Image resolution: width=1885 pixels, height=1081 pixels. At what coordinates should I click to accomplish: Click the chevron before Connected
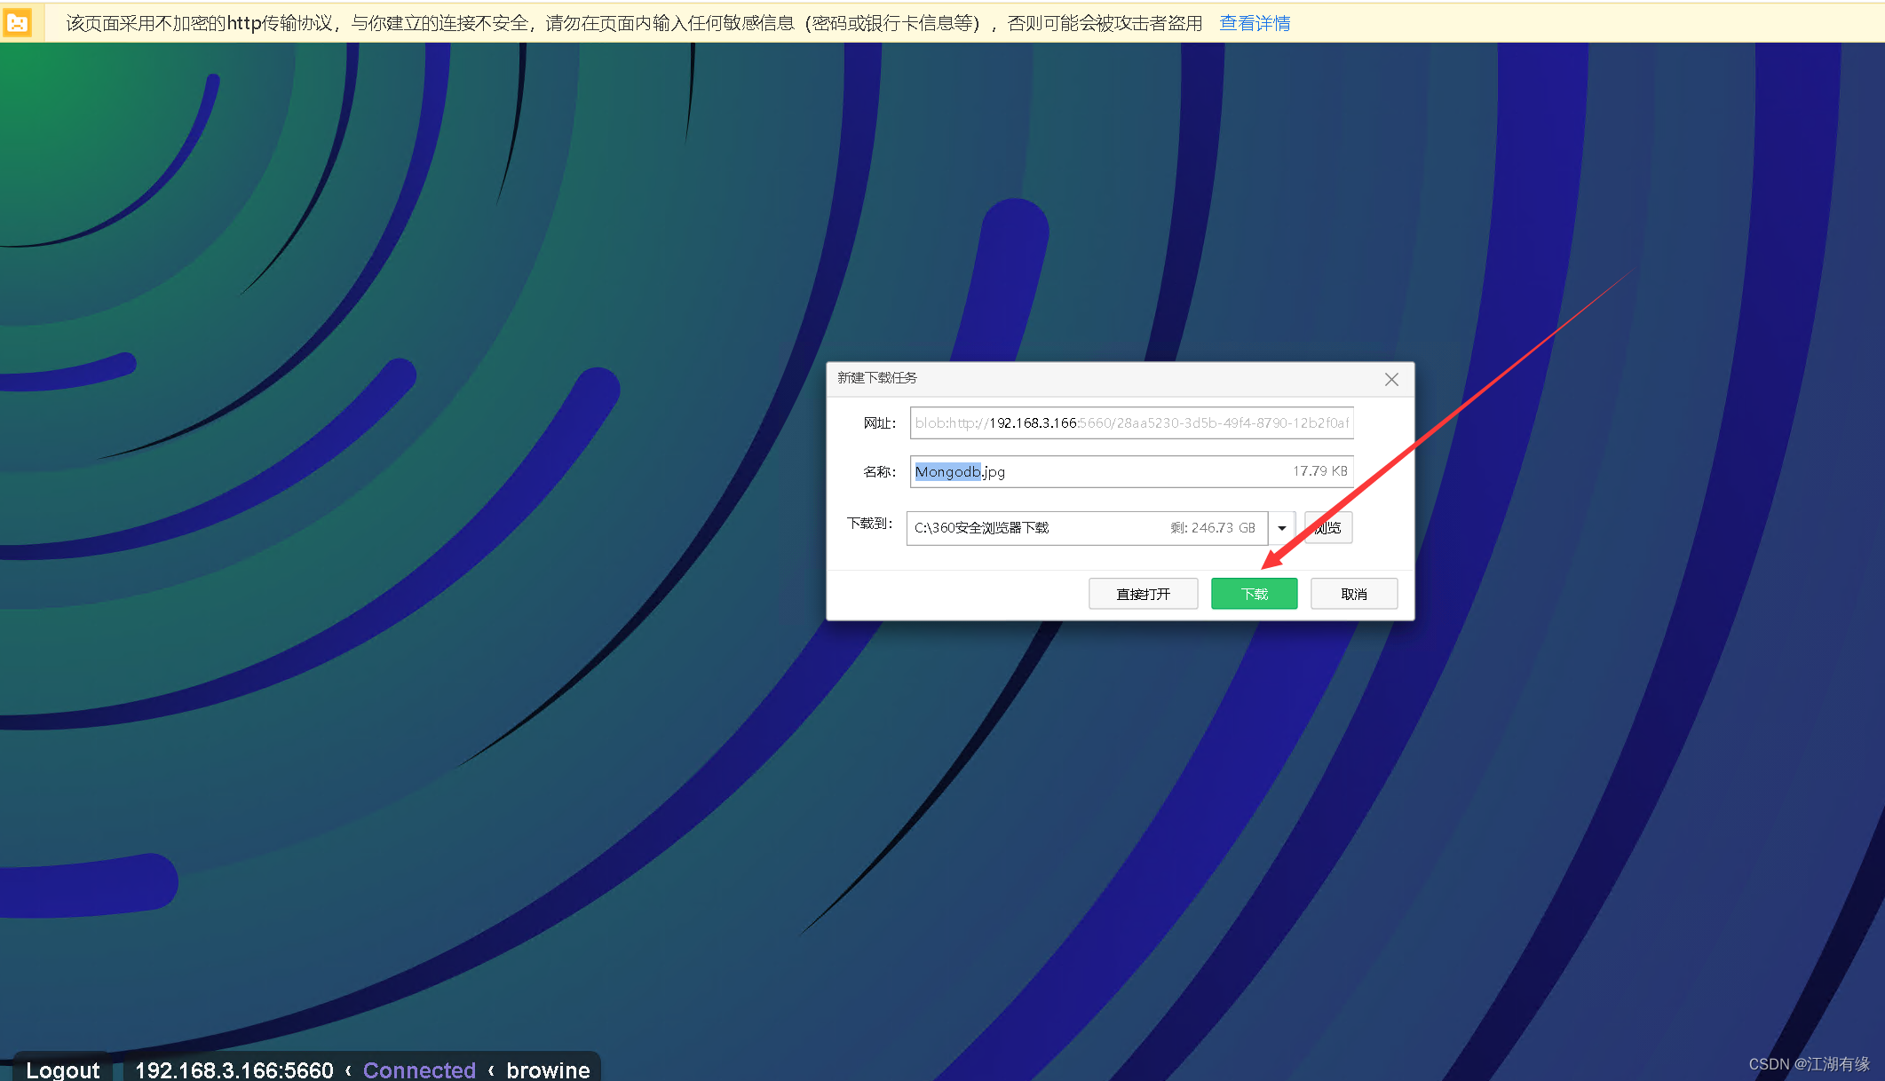[348, 1069]
